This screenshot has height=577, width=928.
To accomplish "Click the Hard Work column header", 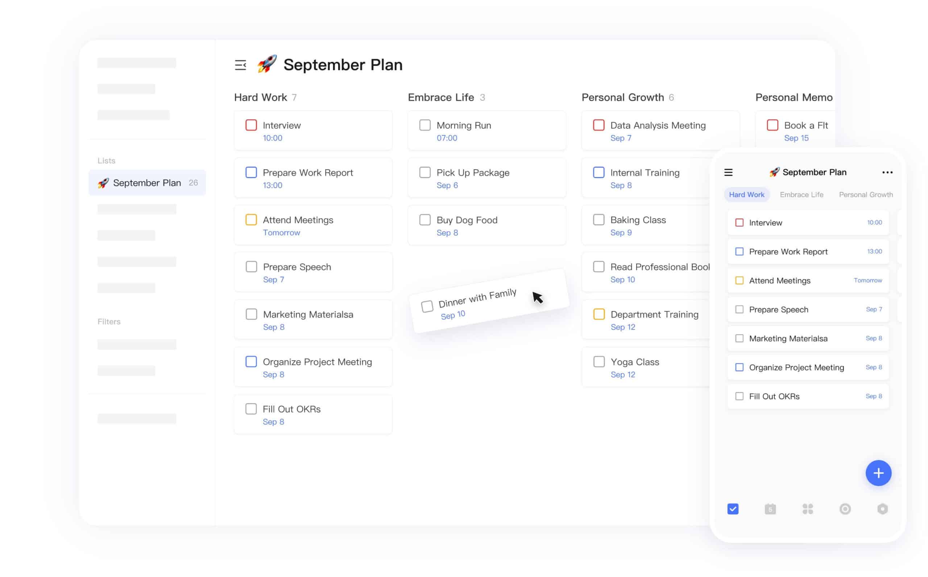I will coord(261,97).
